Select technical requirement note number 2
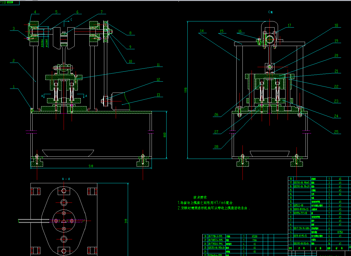The image size is (351, 256). tap(214, 208)
